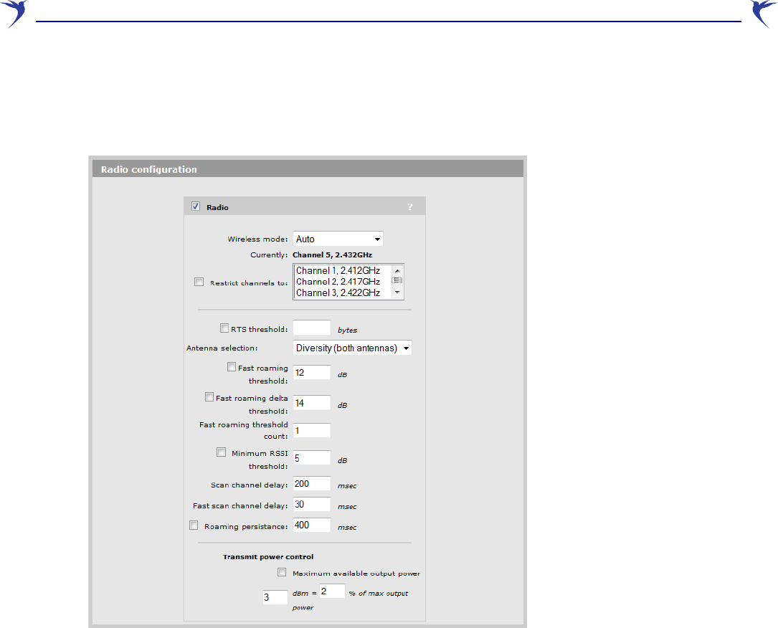
Task: Toggle the Roaming persistance checkbox
Action: (x=194, y=525)
